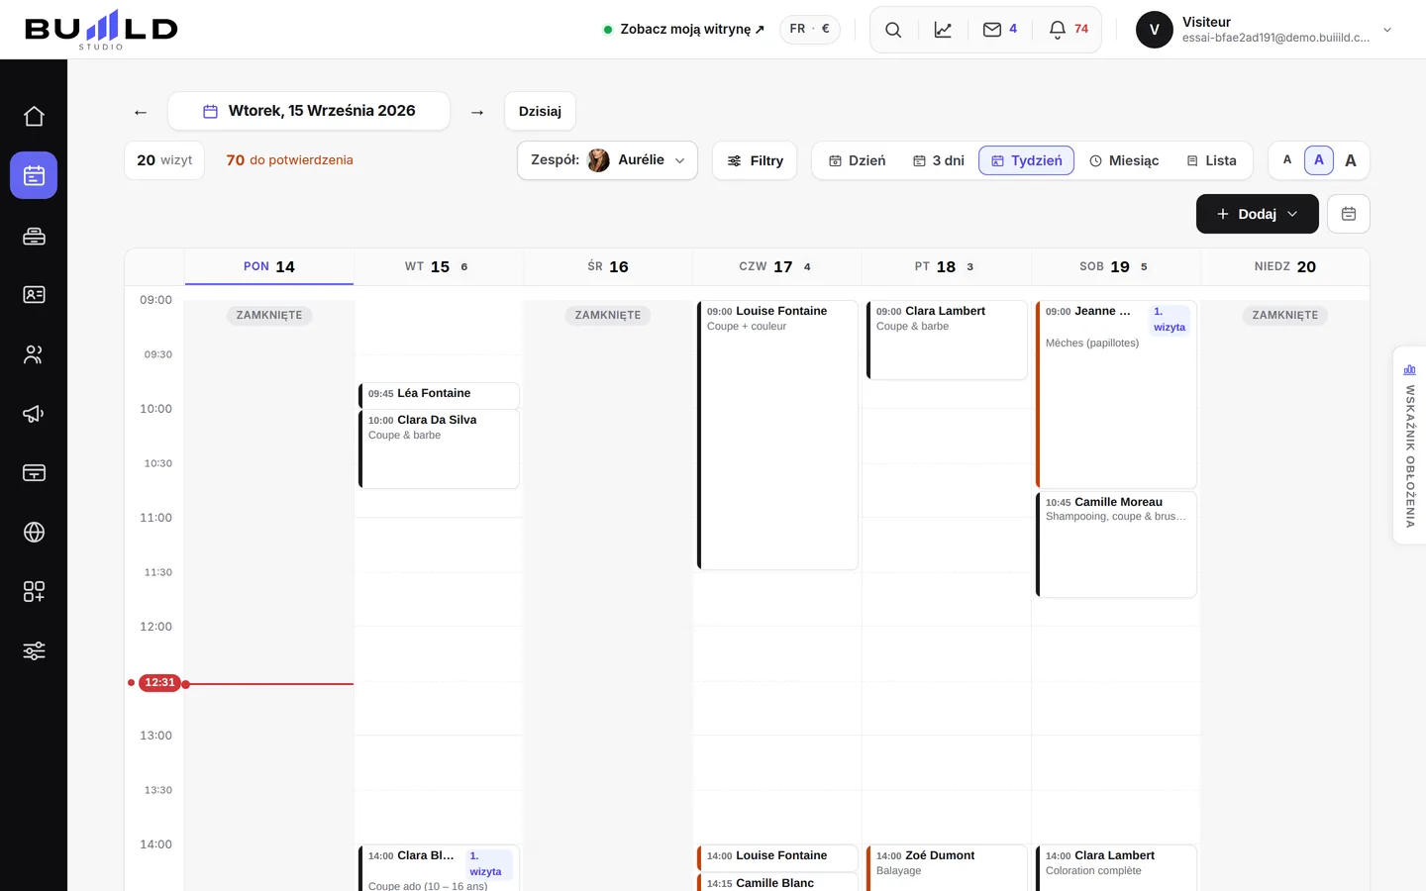
Task: Select the SOB 19 day header
Action: [1116, 267]
